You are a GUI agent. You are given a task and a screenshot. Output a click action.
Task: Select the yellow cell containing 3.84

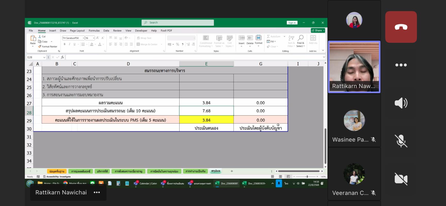tap(206, 120)
